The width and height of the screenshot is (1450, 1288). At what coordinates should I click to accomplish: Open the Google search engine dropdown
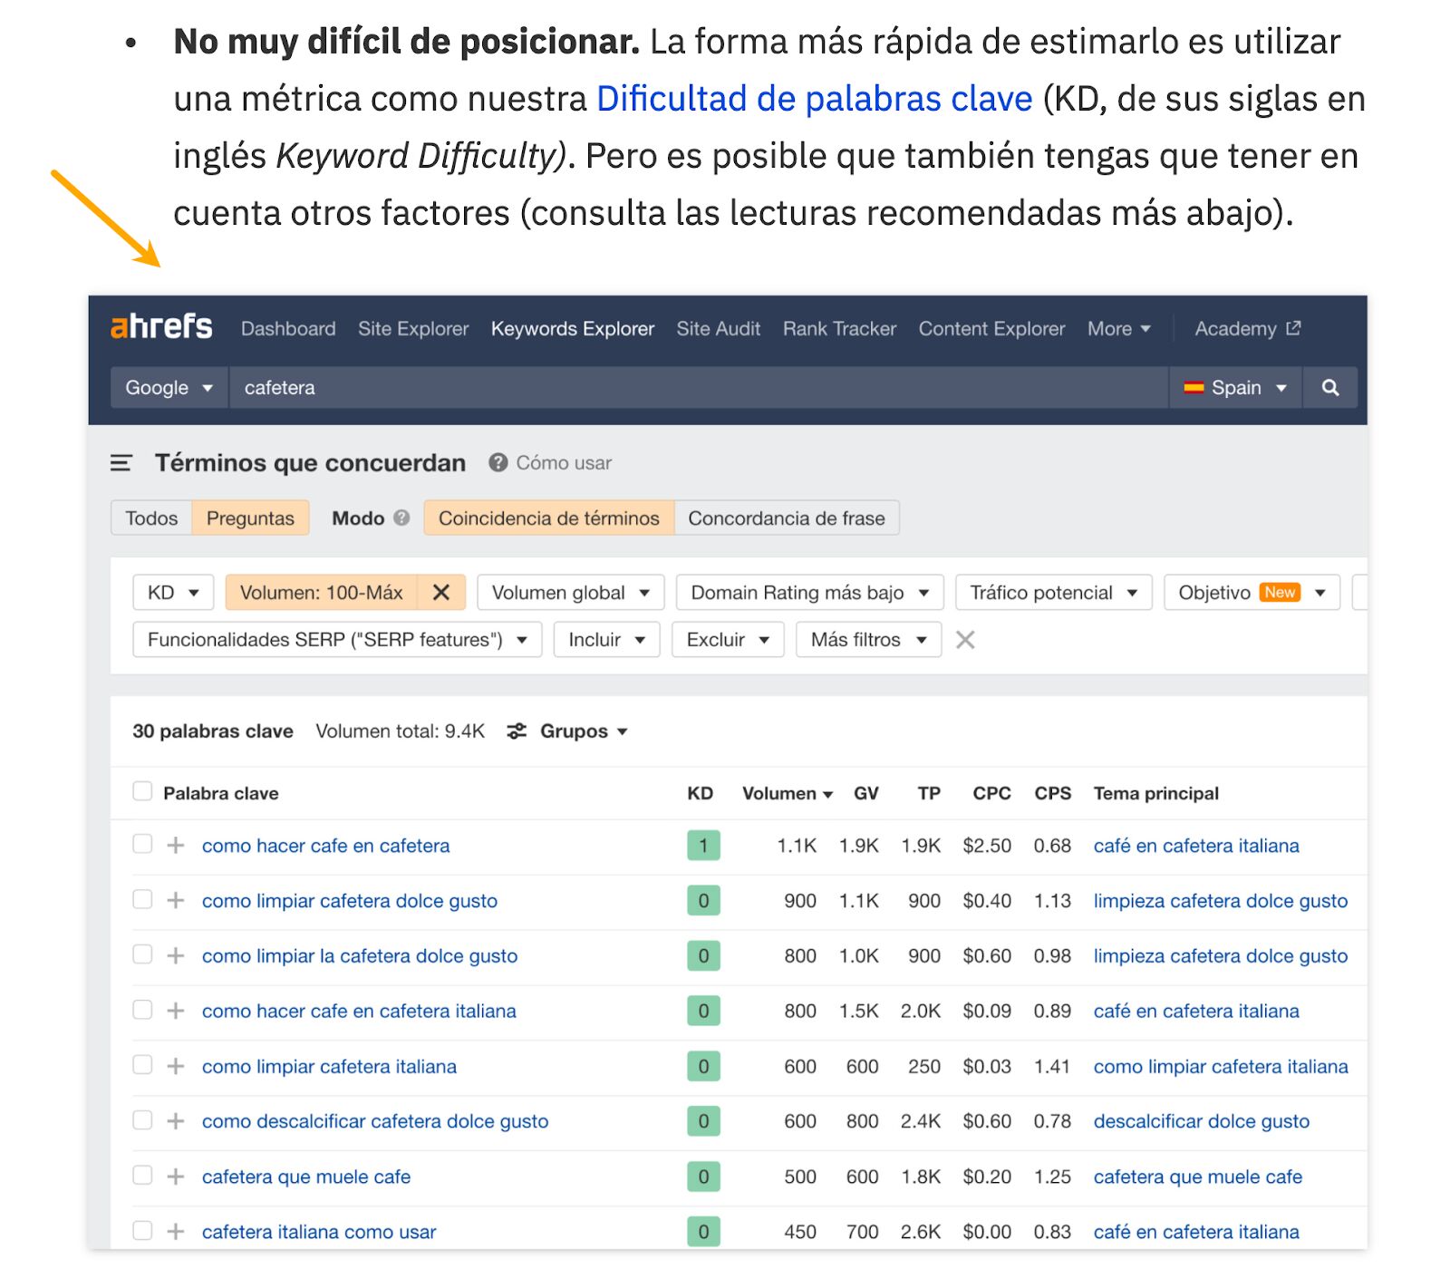tap(169, 387)
